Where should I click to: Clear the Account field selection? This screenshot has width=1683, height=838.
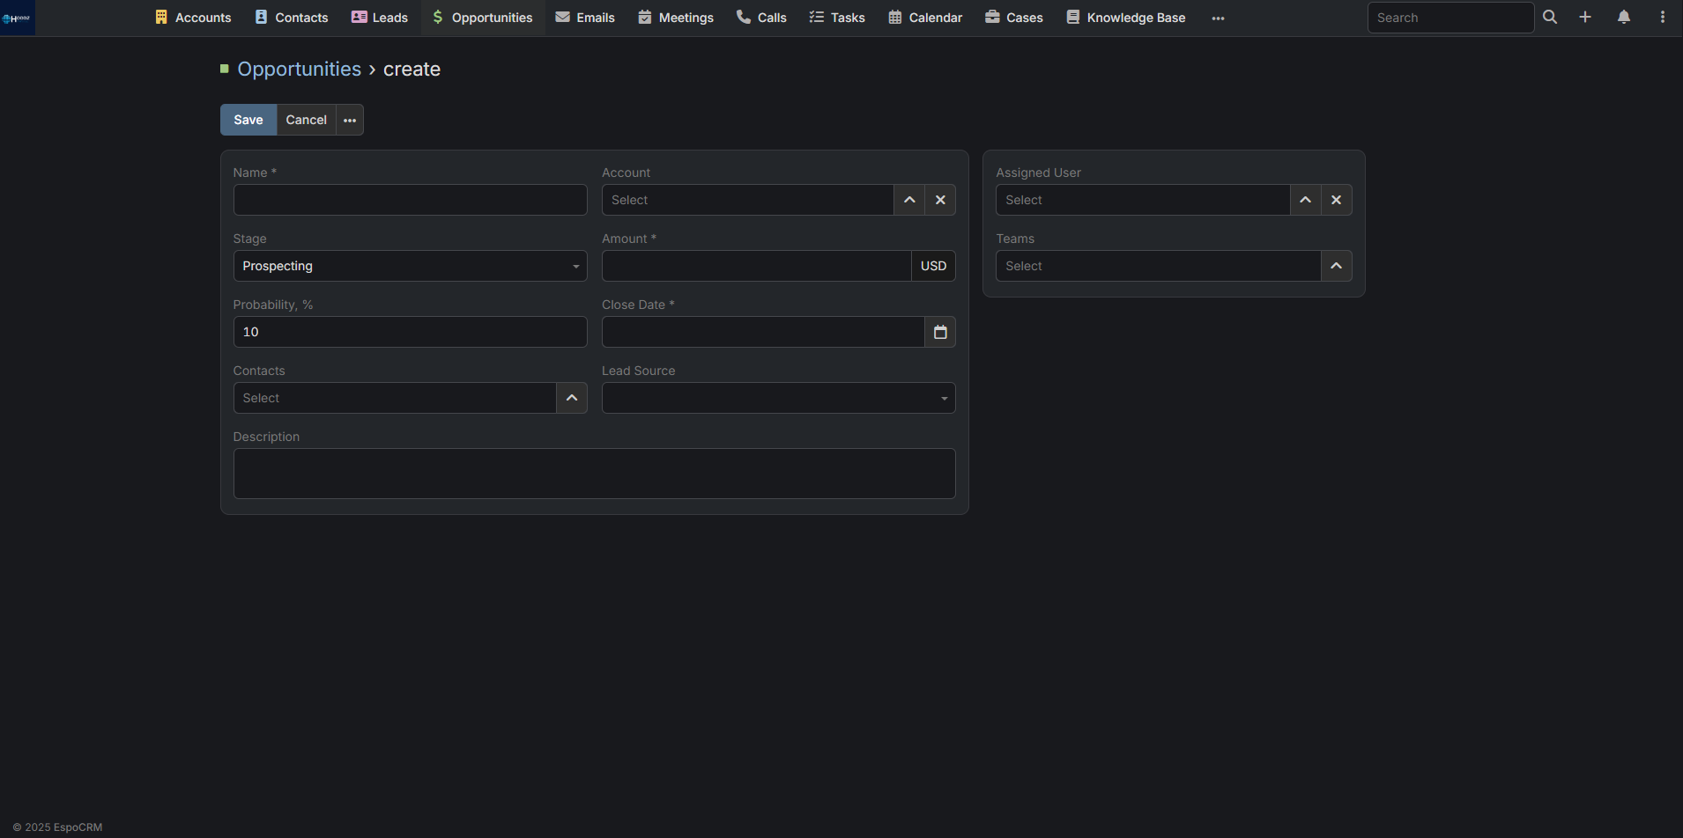[x=940, y=200]
